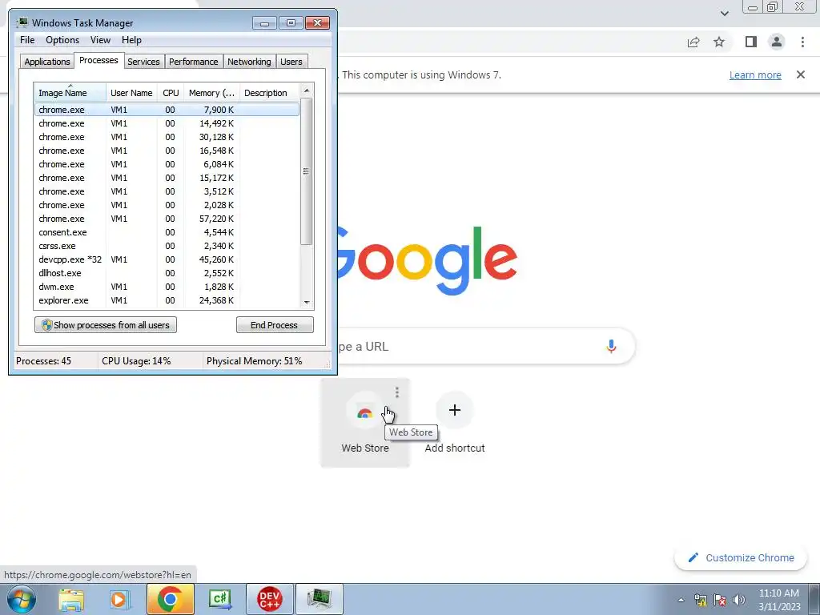This screenshot has width=820, height=615.
Task: Select the chrome.exe row using 30,128 K
Action: pos(167,137)
